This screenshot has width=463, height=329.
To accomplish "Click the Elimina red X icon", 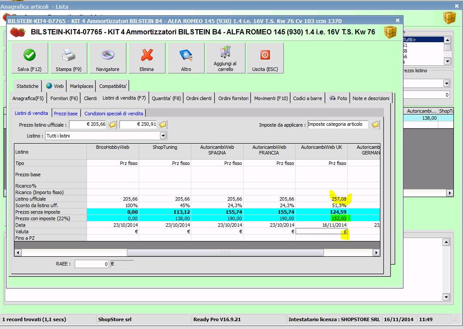I will click(147, 55).
